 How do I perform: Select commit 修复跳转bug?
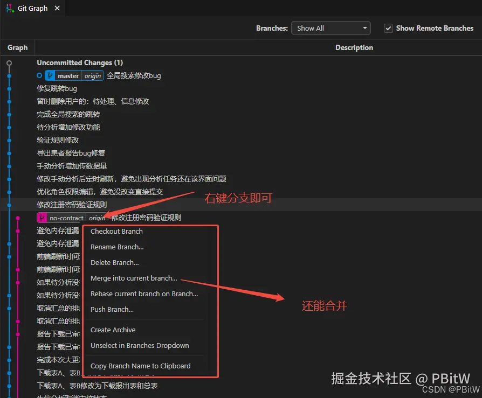point(57,88)
